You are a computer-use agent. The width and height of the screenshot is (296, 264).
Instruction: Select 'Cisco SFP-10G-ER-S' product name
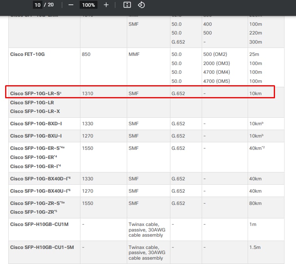pyautogui.click(x=35, y=148)
